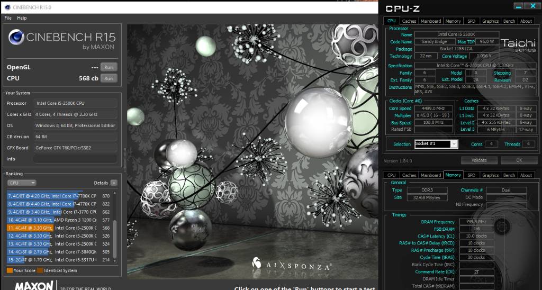
Task: Expand the Socket #1 selection dropdown
Action: point(454,144)
